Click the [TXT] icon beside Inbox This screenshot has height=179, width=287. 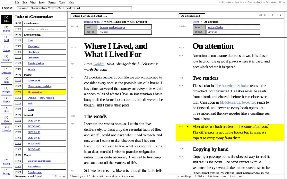tap(18, 109)
